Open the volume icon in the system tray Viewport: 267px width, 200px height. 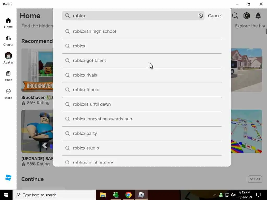(233, 195)
